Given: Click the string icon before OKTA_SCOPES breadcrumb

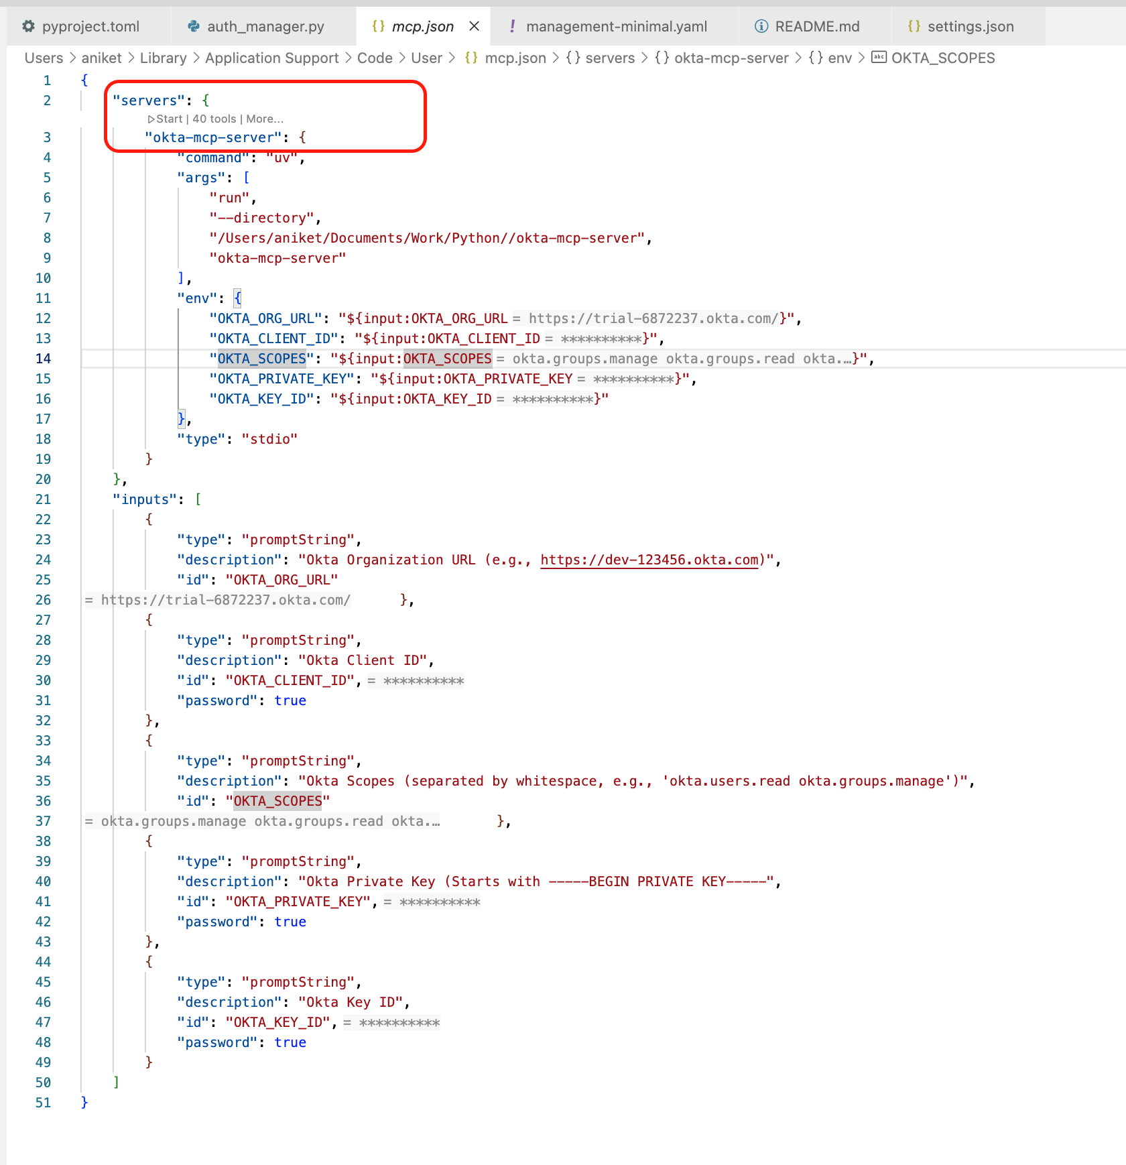Looking at the screenshot, I should pos(878,58).
